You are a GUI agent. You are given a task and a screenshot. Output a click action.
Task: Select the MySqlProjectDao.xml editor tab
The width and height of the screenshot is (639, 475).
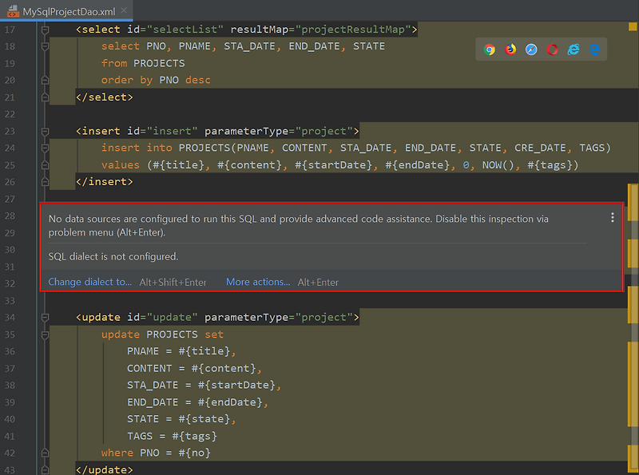68,11
